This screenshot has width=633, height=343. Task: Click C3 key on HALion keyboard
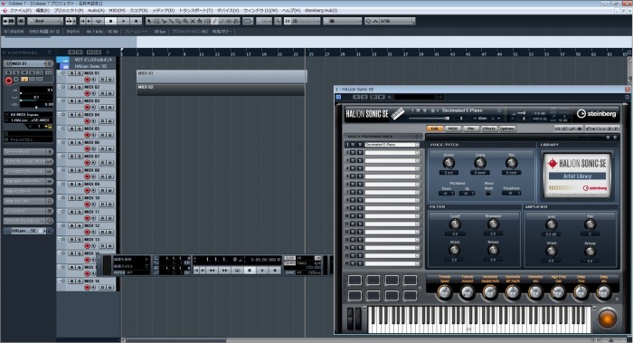(468, 327)
